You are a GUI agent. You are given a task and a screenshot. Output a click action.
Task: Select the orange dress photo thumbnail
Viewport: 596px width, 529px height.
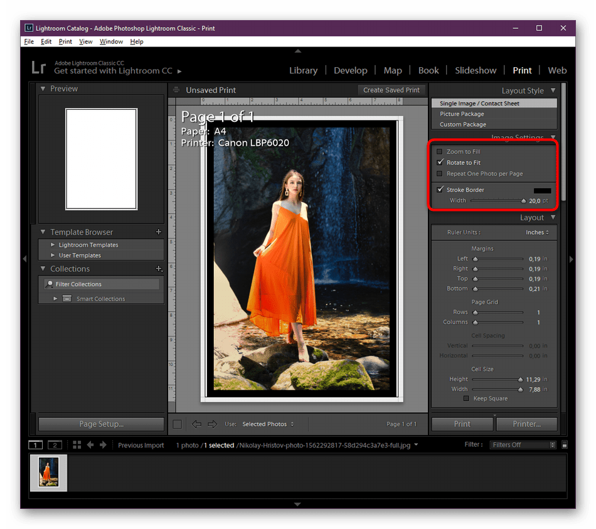point(48,472)
